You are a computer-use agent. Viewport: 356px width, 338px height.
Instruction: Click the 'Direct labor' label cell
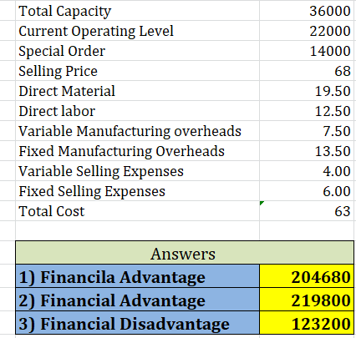click(137, 111)
